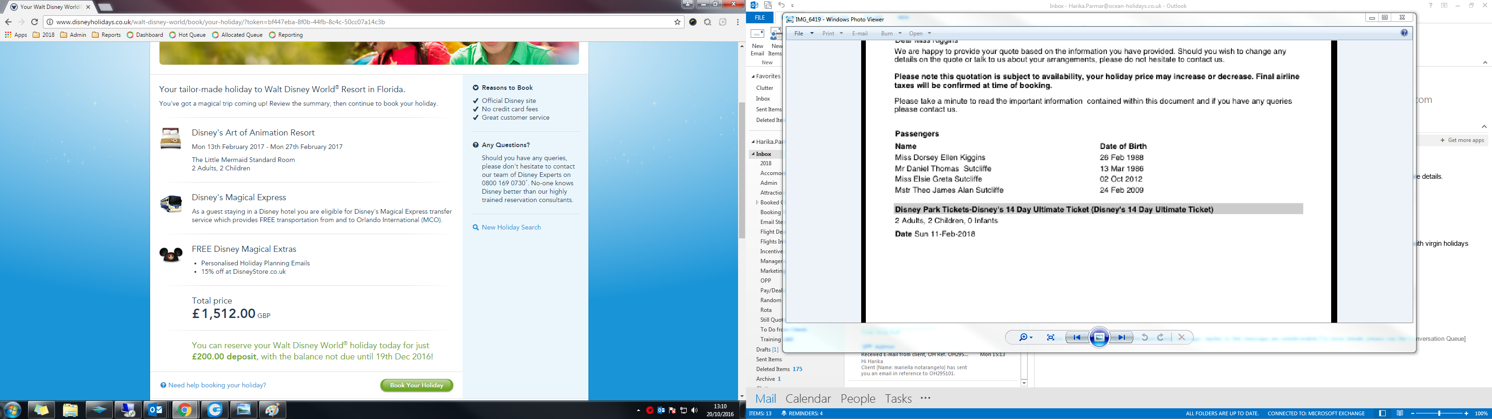Go to previous photo in Photo Viewer
This screenshot has height=419, width=1492.
[x=1077, y=338]
